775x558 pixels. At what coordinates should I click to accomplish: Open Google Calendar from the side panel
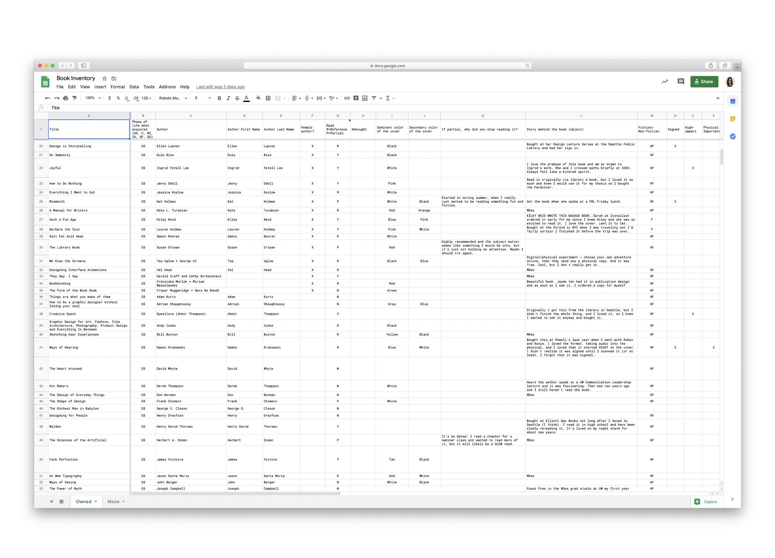point(732,101)
